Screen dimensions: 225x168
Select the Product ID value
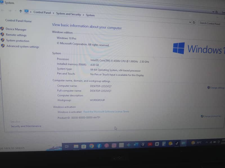pyautogui.click(x=86, y=118)
